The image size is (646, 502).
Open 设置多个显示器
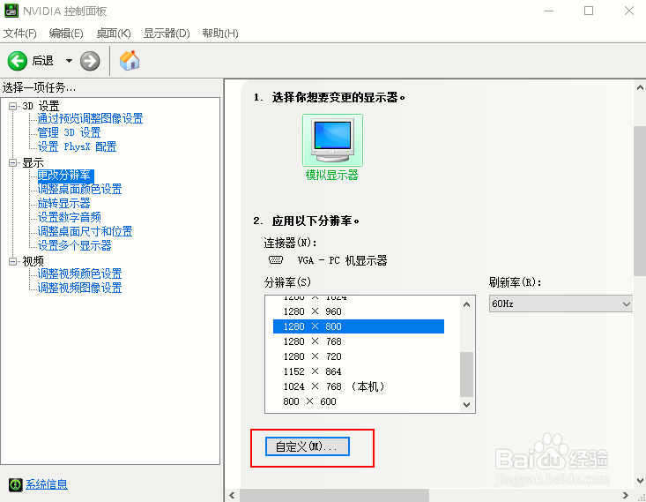[x=75, y=246]
